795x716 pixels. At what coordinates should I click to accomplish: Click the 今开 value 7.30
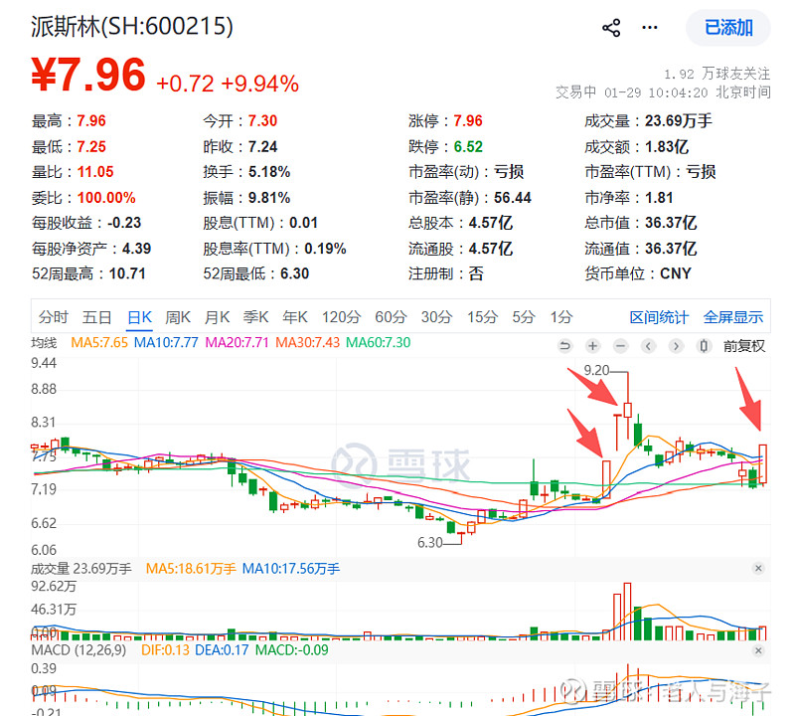coord(262,120)
